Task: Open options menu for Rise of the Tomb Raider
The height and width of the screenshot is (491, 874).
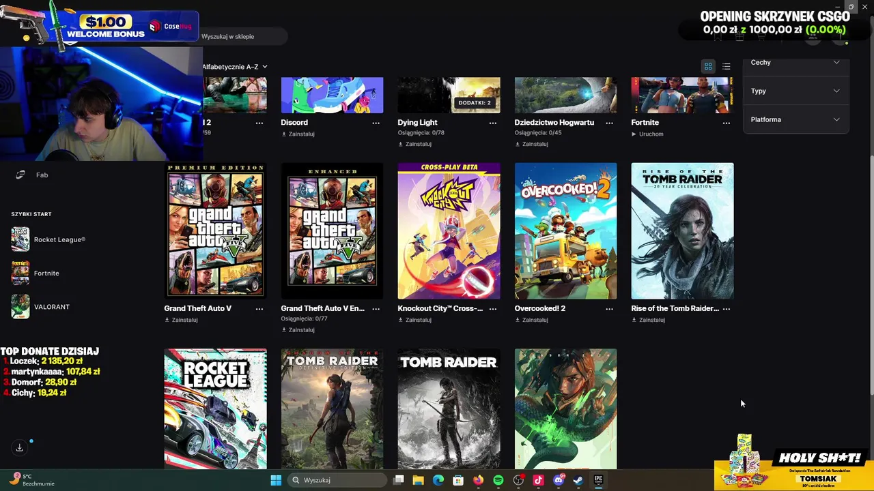Action: (x=726, y=309)
